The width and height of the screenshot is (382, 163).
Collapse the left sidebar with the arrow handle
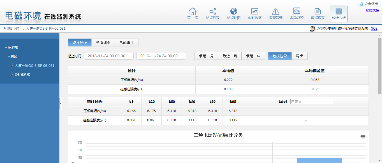pos(61,103)
